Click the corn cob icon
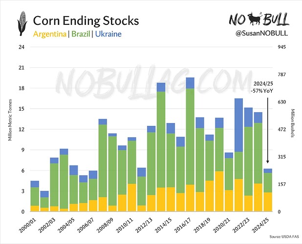Viewport: 302px width, 244px height. pos(22,23)
